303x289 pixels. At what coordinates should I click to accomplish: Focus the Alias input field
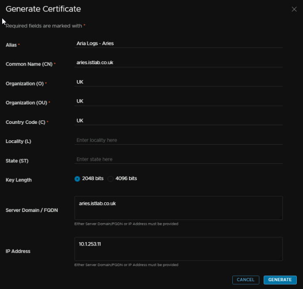pos(178,43)
